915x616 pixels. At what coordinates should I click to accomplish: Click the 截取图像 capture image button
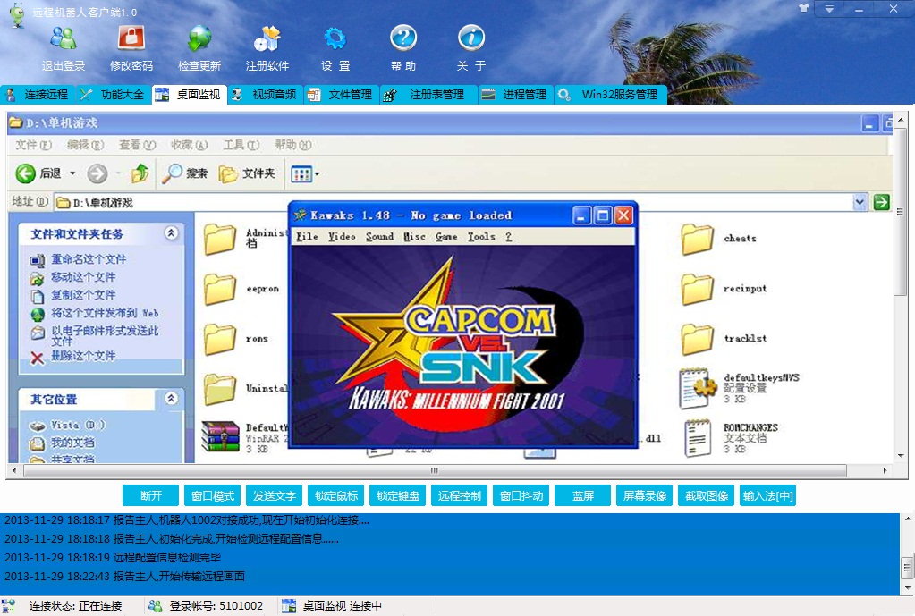tap(707, 496)
